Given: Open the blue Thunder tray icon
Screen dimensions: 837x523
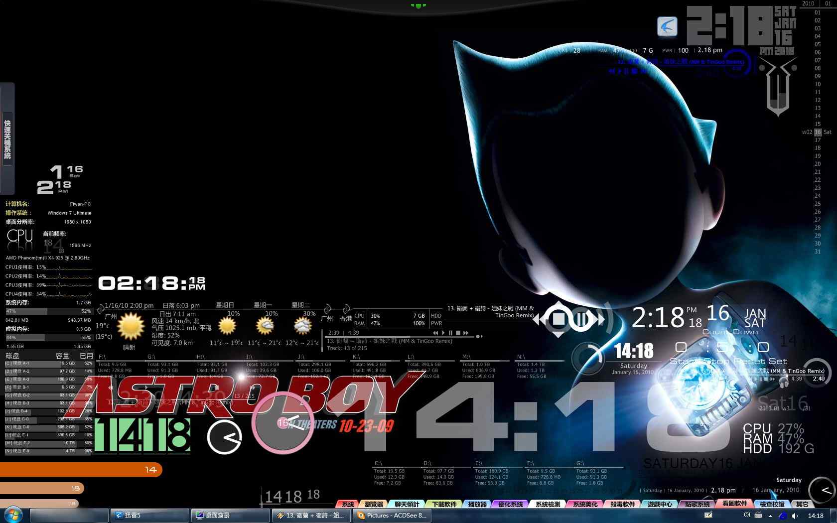Looking at the screenshot, I should tap(783, 516).
